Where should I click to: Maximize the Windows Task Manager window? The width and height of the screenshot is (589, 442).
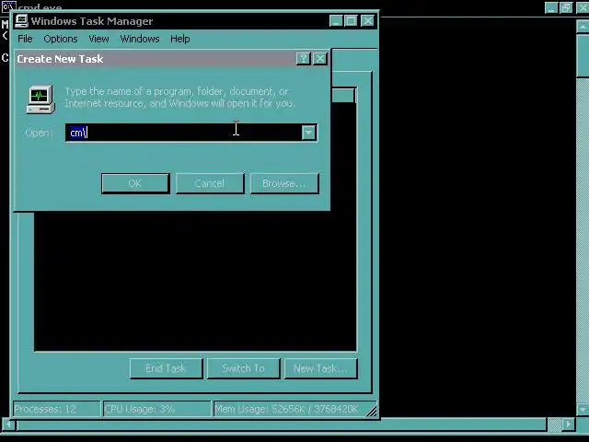pos(352,20)
